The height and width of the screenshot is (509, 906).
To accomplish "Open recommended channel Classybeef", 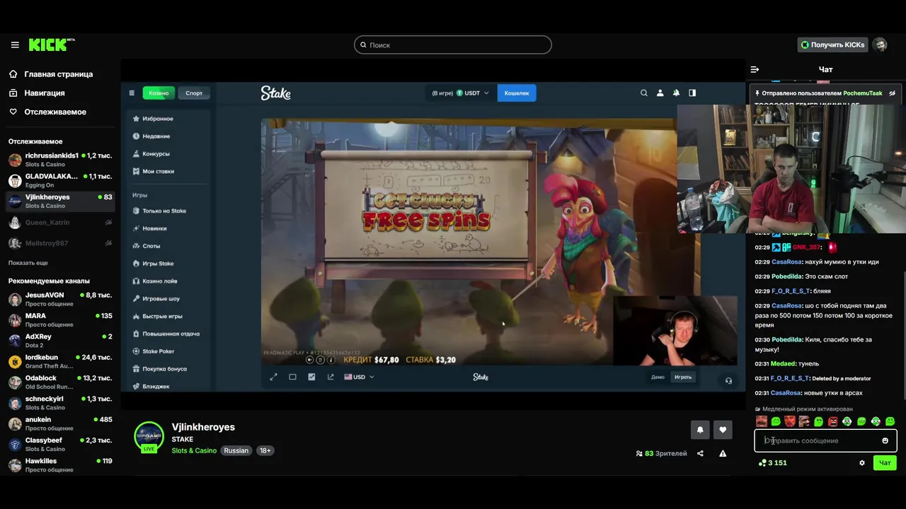I will click(x=60, y=444).
